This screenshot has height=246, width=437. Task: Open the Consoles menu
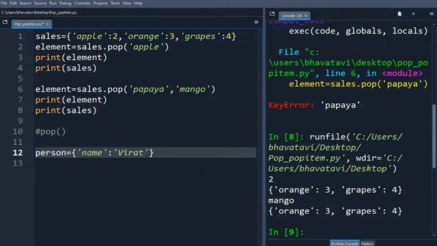(x=82, y=3)
